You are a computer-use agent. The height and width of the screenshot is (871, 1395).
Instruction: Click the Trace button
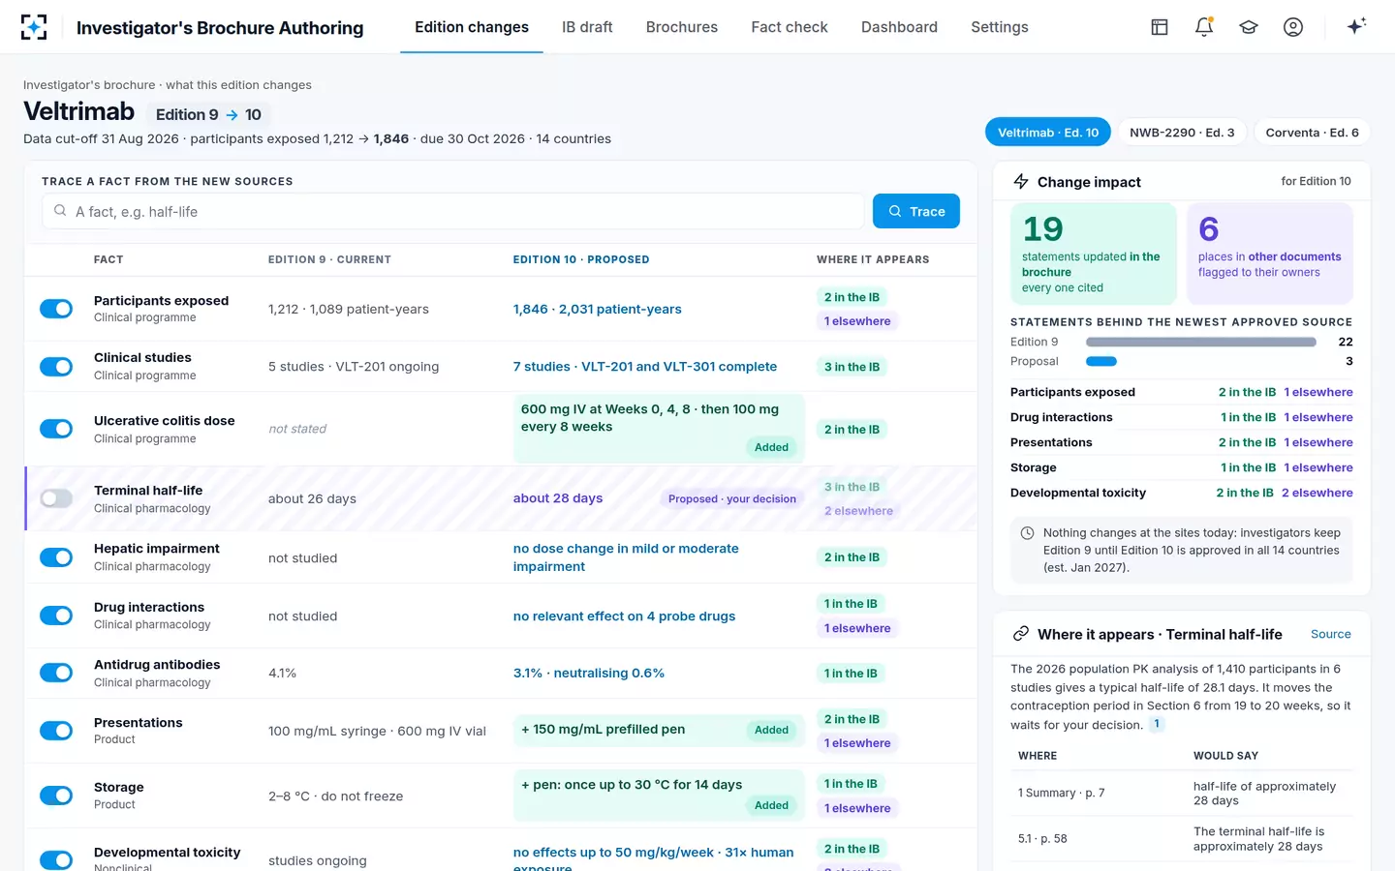coord(916,211)
